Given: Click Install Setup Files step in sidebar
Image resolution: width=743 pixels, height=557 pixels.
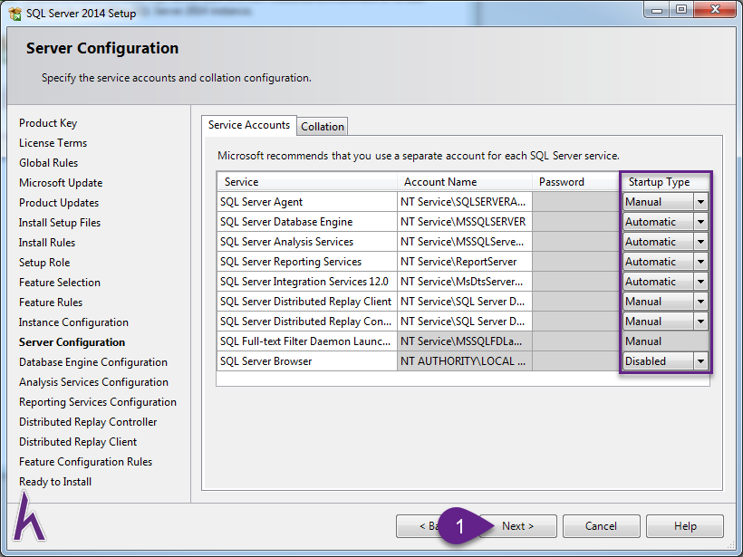Looking at the screenshot, I should (x=60, y=223).
